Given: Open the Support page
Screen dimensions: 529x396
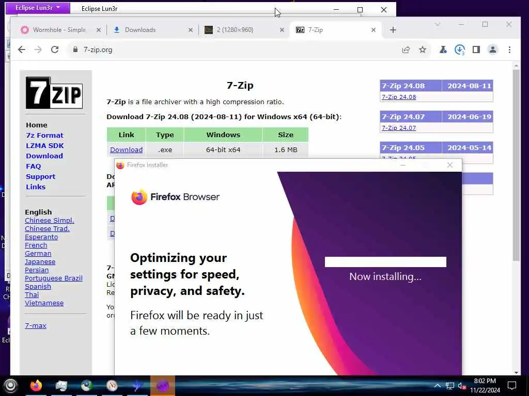Looking at the screenshot, I should [40, 177].
